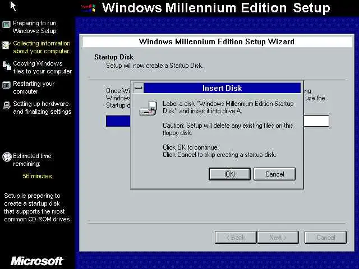The height and width of the screenshot is (269, 359).
Task: Click the Preparing to run Windows Setup icon
Action: coord(6,25)
